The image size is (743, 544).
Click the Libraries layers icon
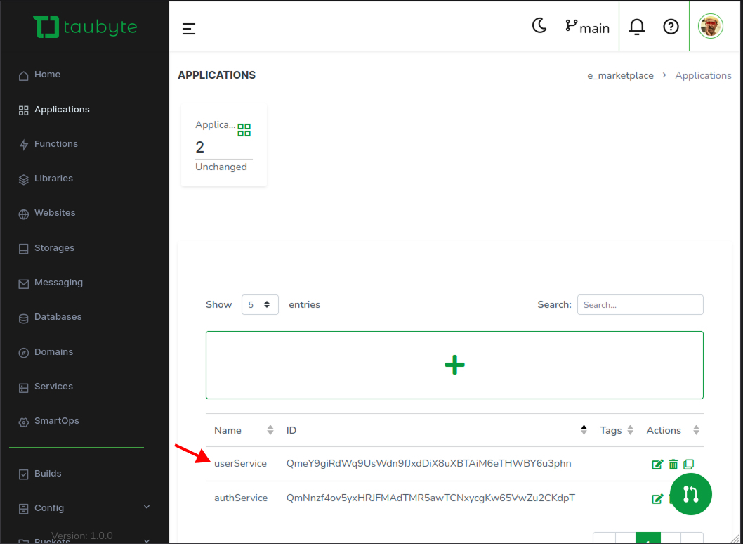[x=23, y=180]
